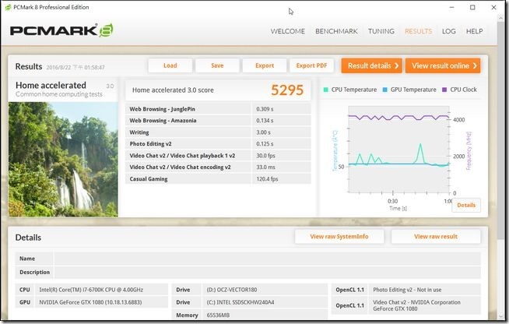Click the temperature and clock chart

[x=398, y=150]
